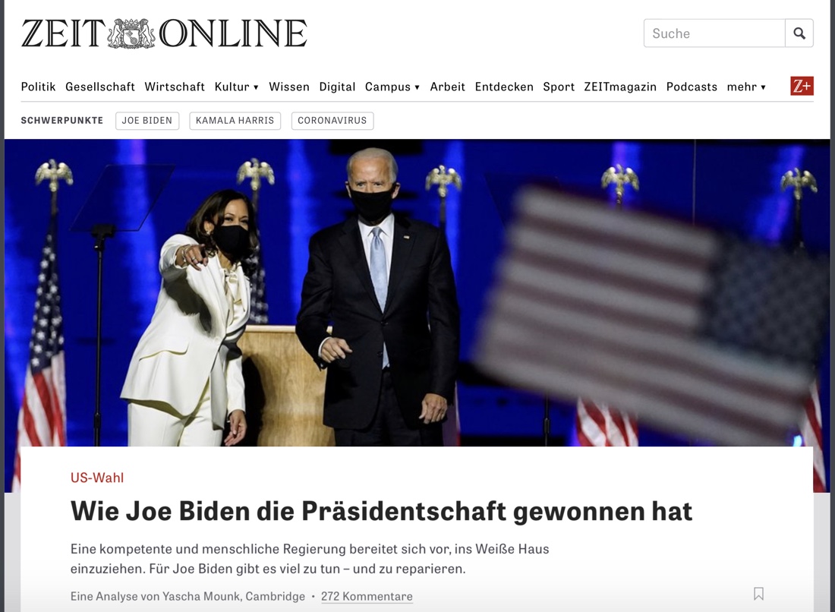Open the mehr dropdown menu
Screen dimensions: 835x612
pyautogui.click(x=746, y=87)
